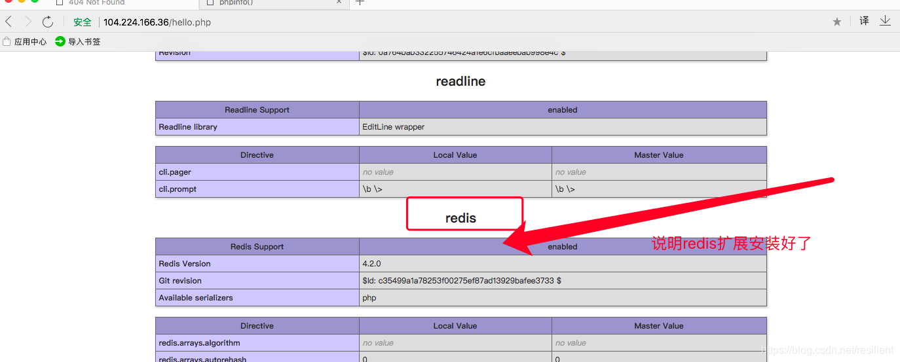900x362 pixels.
Task: Click the cli.pager directive cell
Action: (257, 172)
